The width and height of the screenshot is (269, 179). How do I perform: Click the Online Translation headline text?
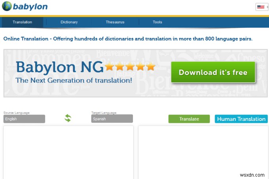128,39
